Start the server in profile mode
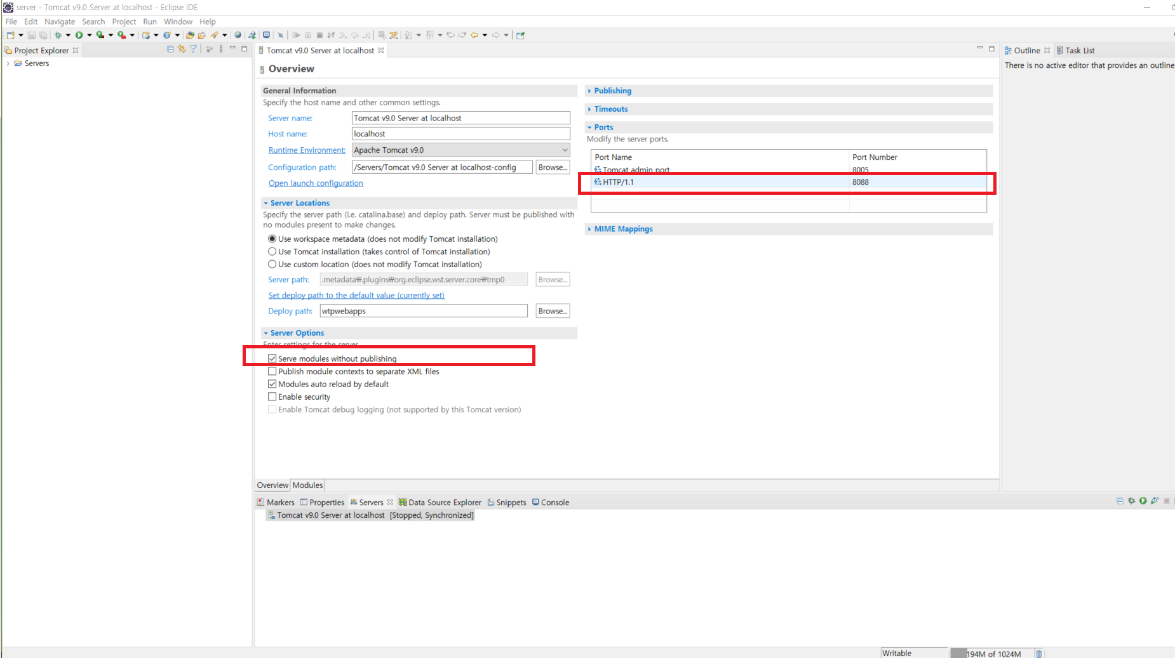Image resolution: width=1175 pixels, height=658 pixels. (1155, 501)
